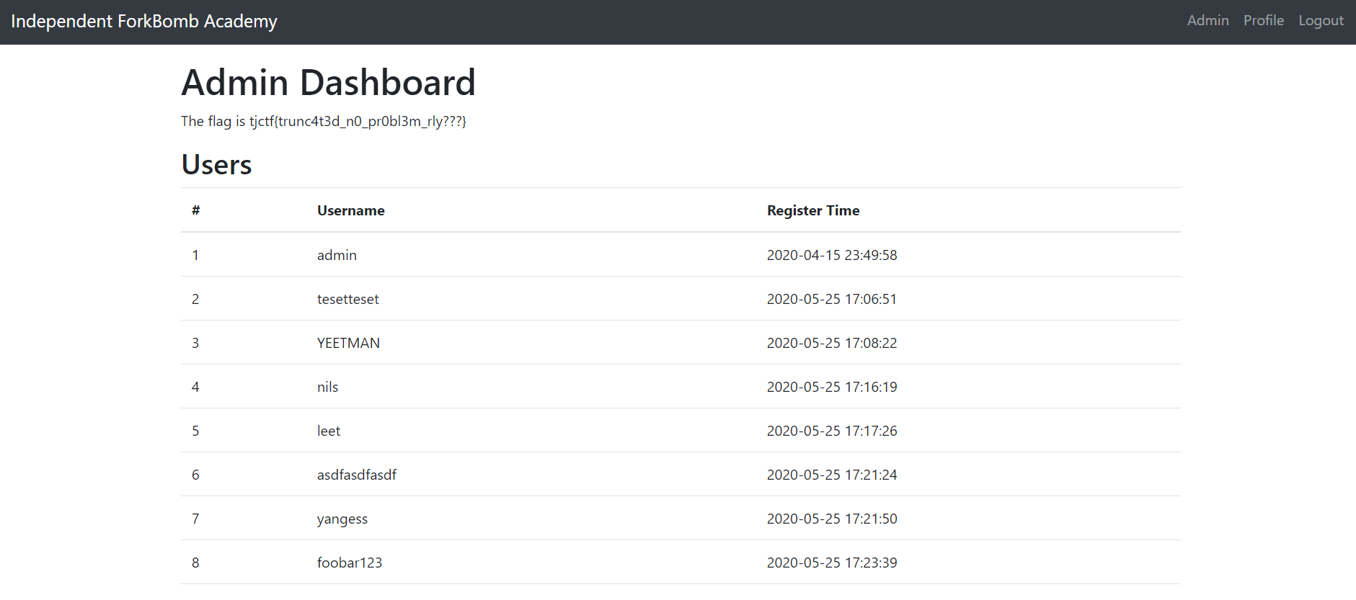Image resolution: width=1356 pixels, height=600 pixels.
Task: Select the nils username cell
Action: click(327, 387)
